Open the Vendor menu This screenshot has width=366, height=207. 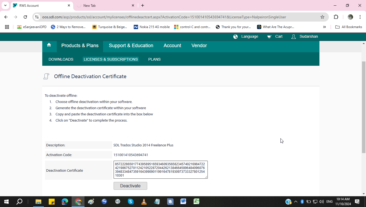coord(199,46)
